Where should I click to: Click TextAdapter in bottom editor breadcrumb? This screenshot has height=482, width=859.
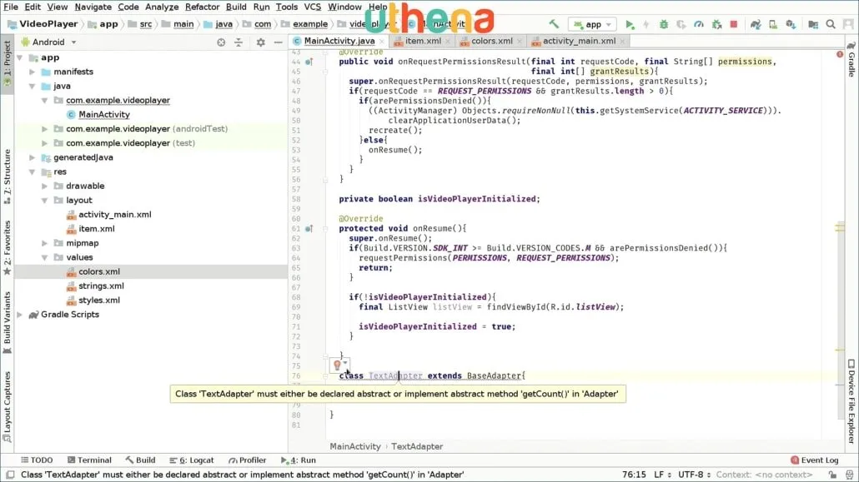[417, 446]
